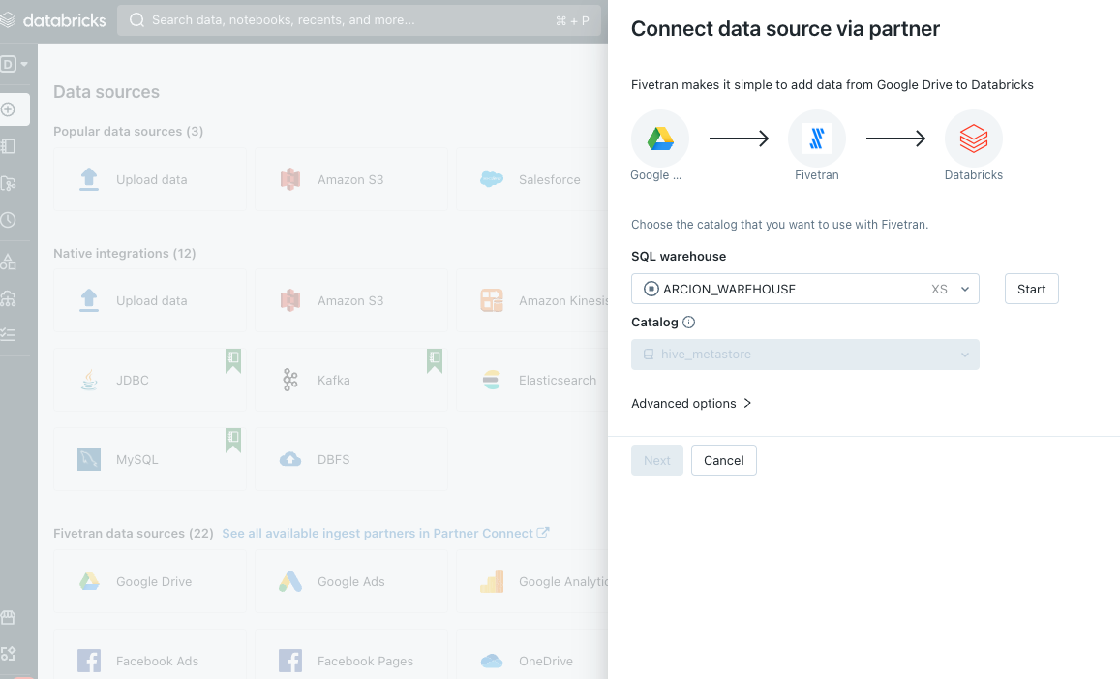Select Amazon S3 under Popular data sources
This screenshot has height=679, width=1120.
[351, 179]
